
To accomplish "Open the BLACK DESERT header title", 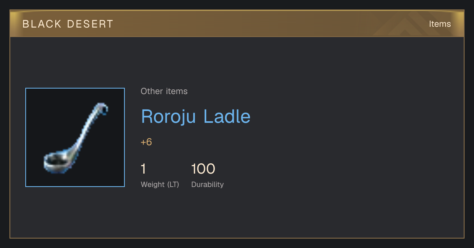I will [68, 24].
